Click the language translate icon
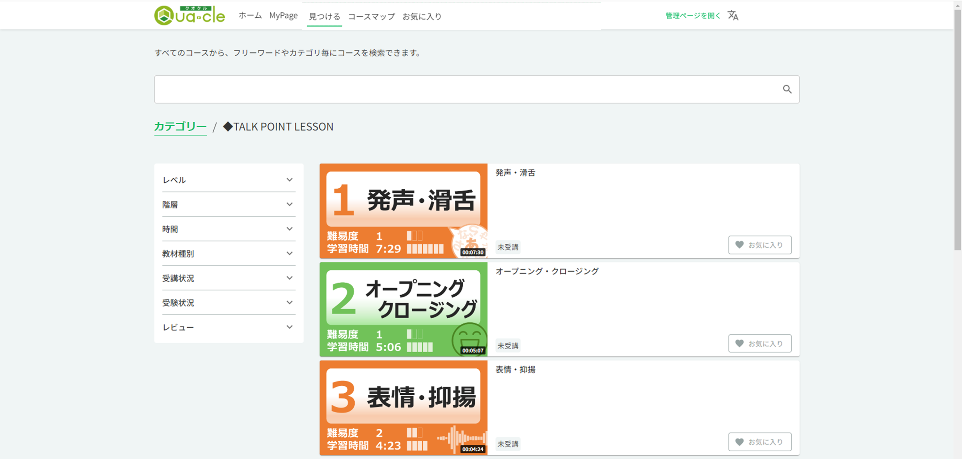Image resolution: width=962 pixels, height=459 pixels. 733,16
